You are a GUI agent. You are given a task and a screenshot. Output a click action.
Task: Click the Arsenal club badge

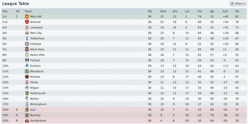tap(27, 22)
